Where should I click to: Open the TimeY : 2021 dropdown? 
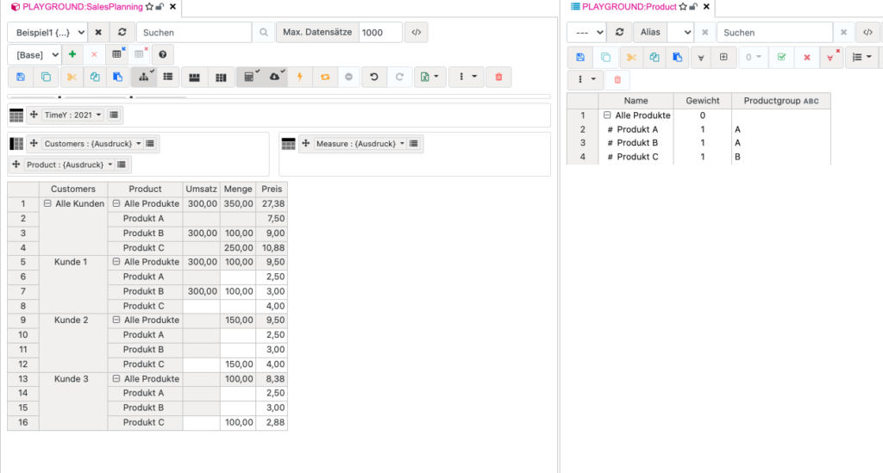[72, 115]
